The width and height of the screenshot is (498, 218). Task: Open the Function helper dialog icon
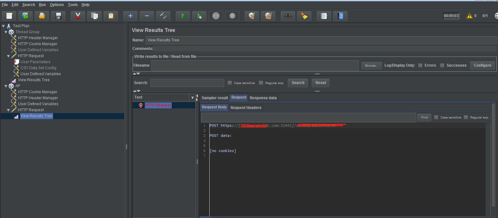point(324,16)
